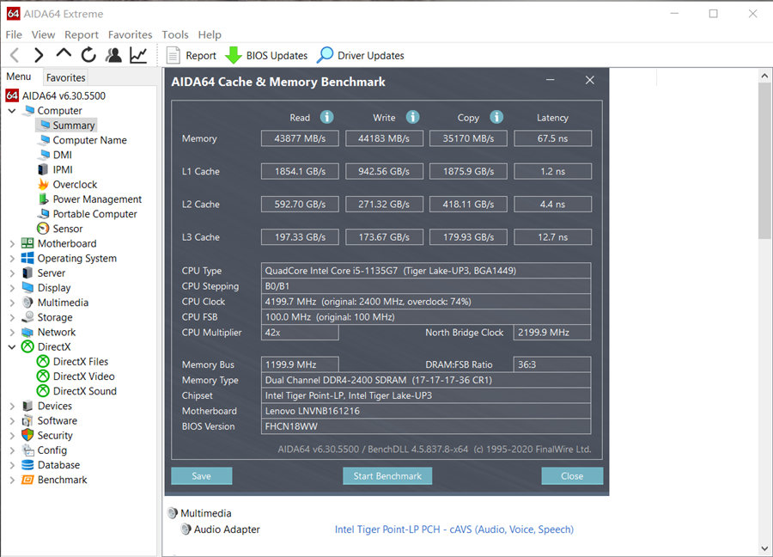Image resolution: width=773 pixels, height=557 pixels.
Task: Click the vertical scrollbar down arrow
Action: (x=764, y=548)
